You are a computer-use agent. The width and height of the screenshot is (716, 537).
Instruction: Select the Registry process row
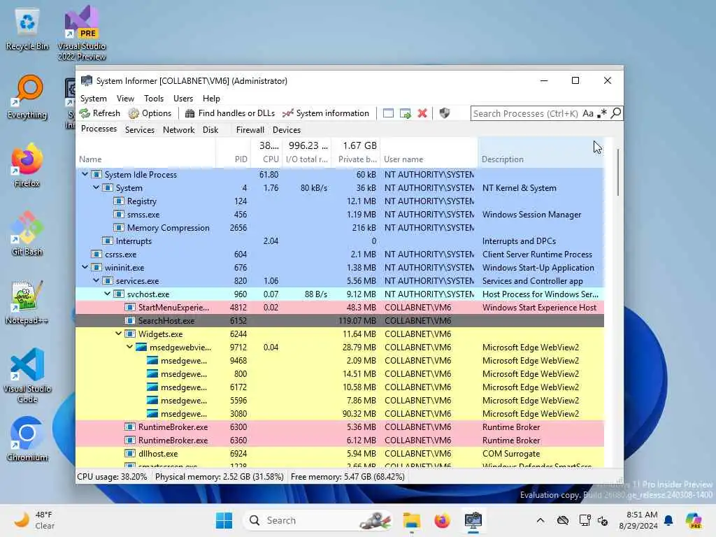pos(340,201)
